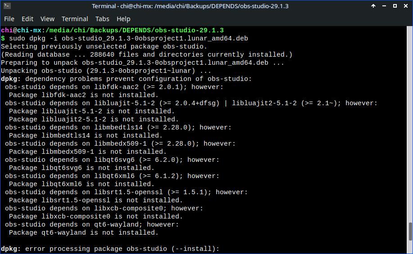Click 'Package libxcb-composite0 is not installed.'

(96, 217)
